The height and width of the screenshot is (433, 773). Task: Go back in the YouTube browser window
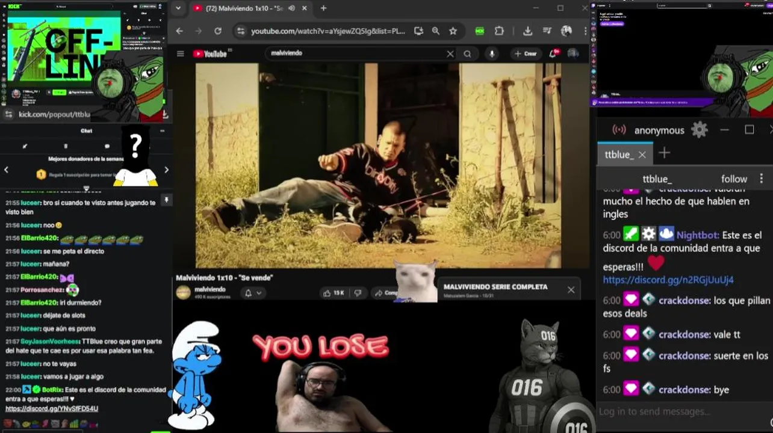point(179,31)
